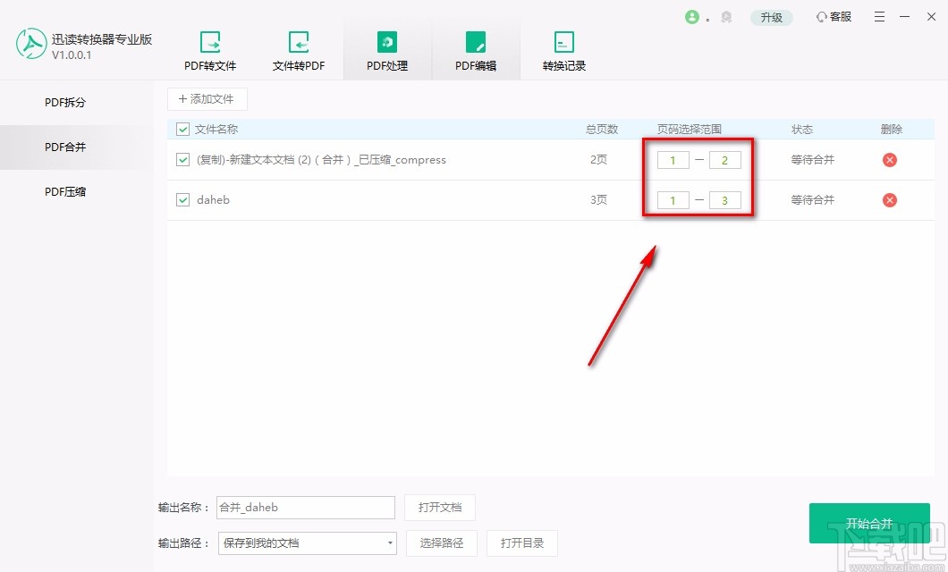Edit the 合并_daheb output name field
948x572 pixels.
tap(305, 507)
